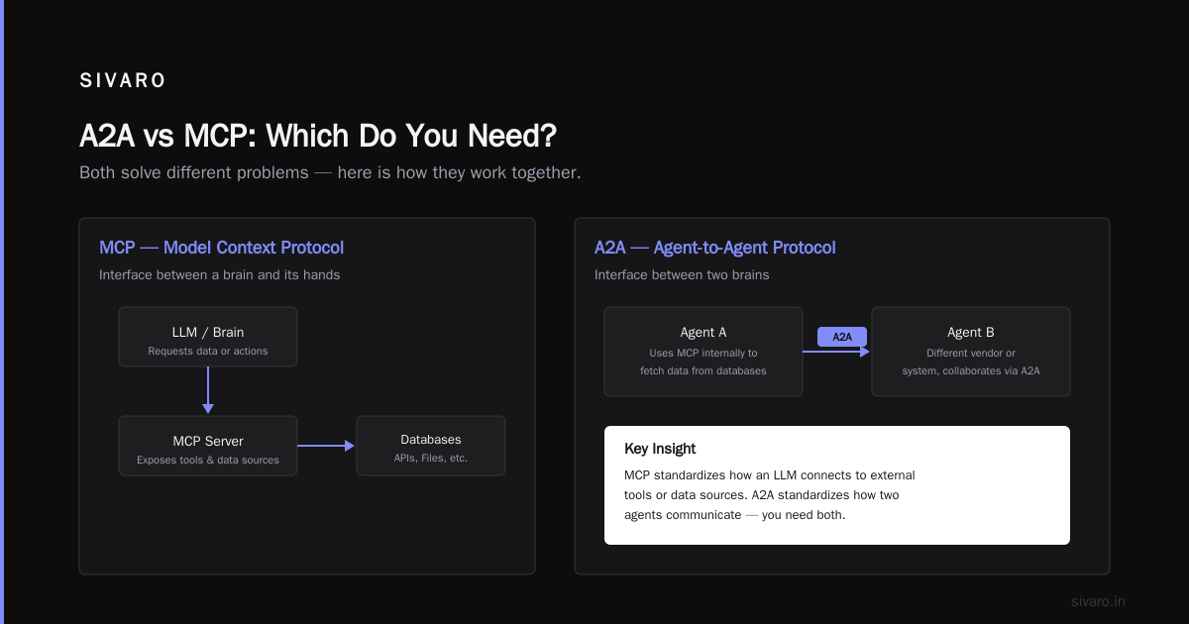Screen dimensions: 1189x624
Task: Click the subtitle about working together
Action: pyautogui.click(x=330, y=172)
